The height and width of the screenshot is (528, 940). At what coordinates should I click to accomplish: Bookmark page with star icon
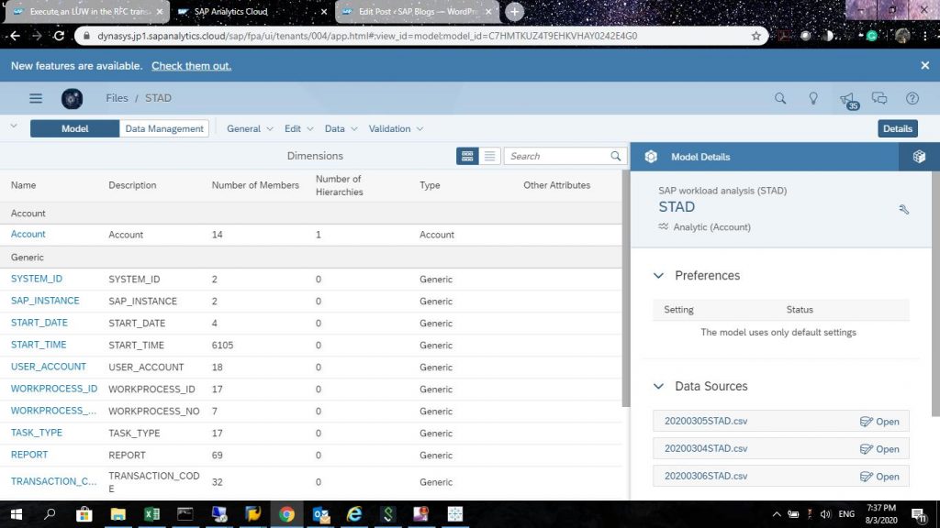point(756,36)
